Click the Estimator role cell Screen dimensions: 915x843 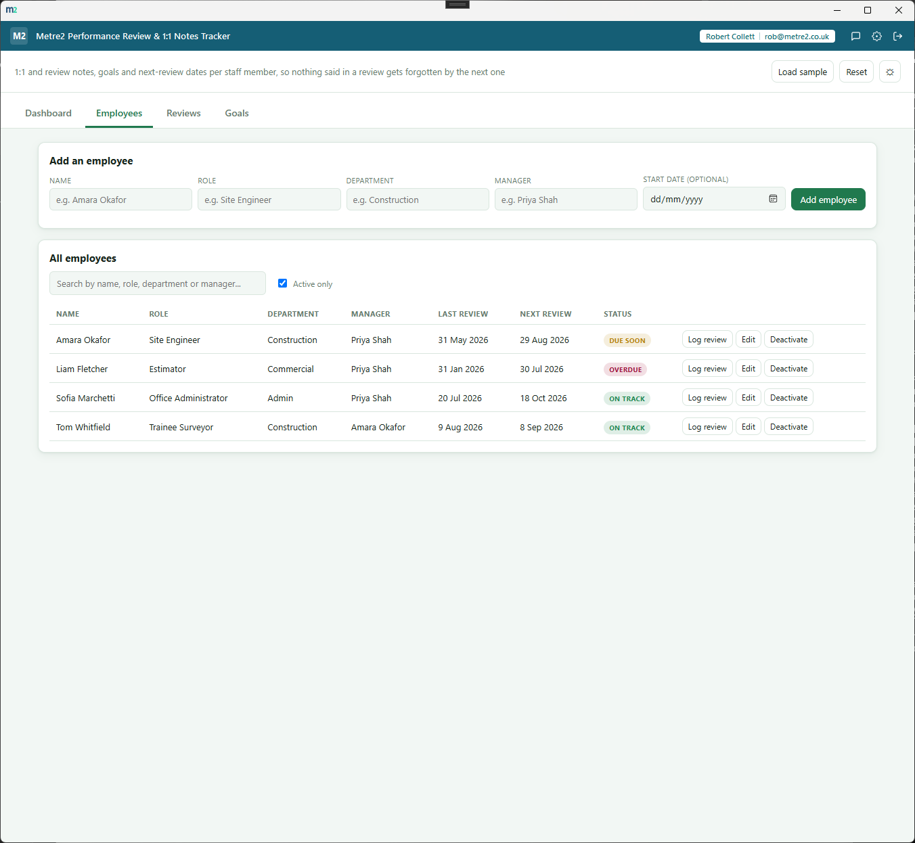167,369
